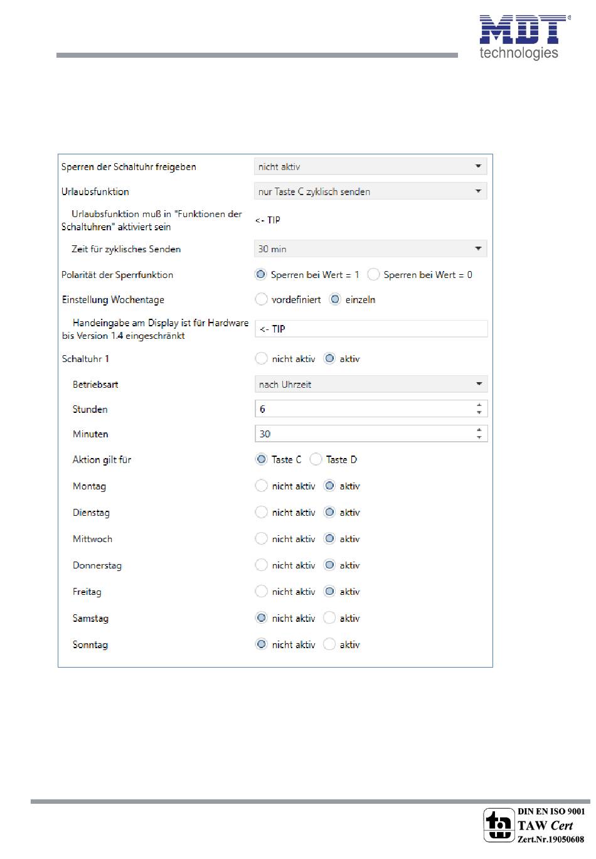Set Samstag to 'nicht aktiv'
596x859 pixels.
point(262,617)
